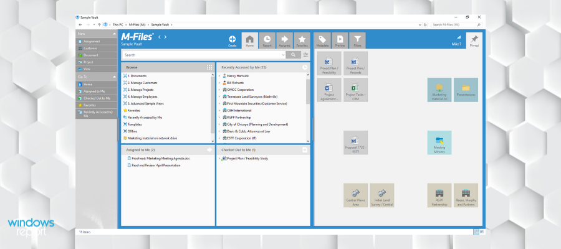Open the M-Files search box dropdown arrow
The width and height of the screenshot is (561, 249).
pos(283,55)
